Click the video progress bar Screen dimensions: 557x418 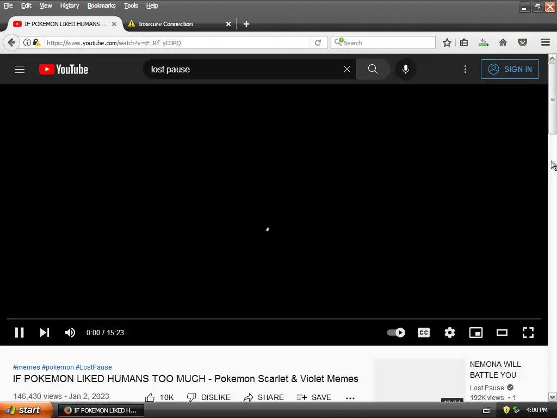click(x=274, y=318)
